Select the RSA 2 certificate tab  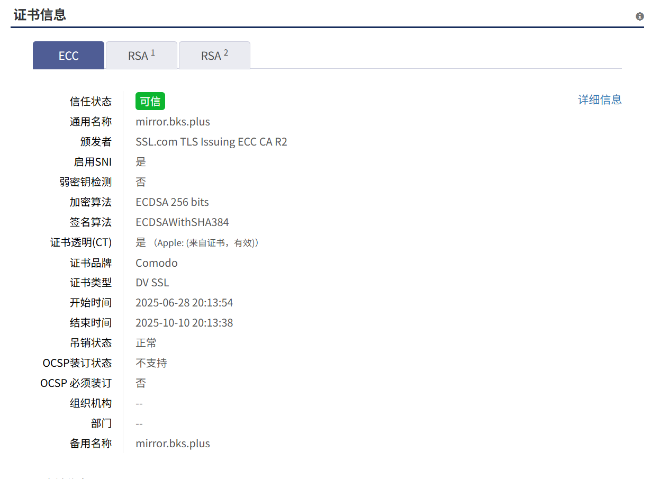pyautogui.click(x=214, y=56)
